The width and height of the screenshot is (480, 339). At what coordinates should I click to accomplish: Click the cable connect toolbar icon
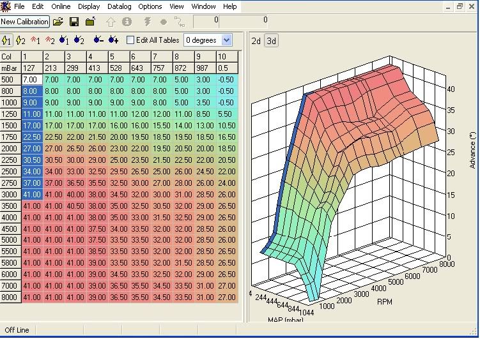(x=180, y=22)
